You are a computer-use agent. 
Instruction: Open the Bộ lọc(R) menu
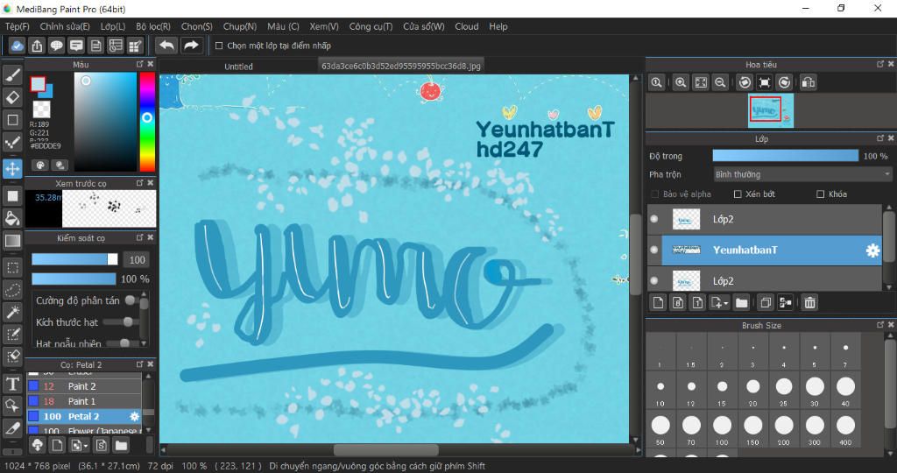click(x=153, y=26)
